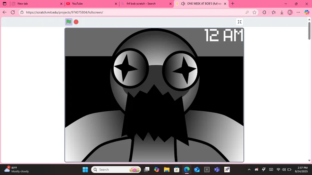Open File Explorer from taskbar
Image resolution: width=312 pixels, height=175 pixels.
(166, 169)
